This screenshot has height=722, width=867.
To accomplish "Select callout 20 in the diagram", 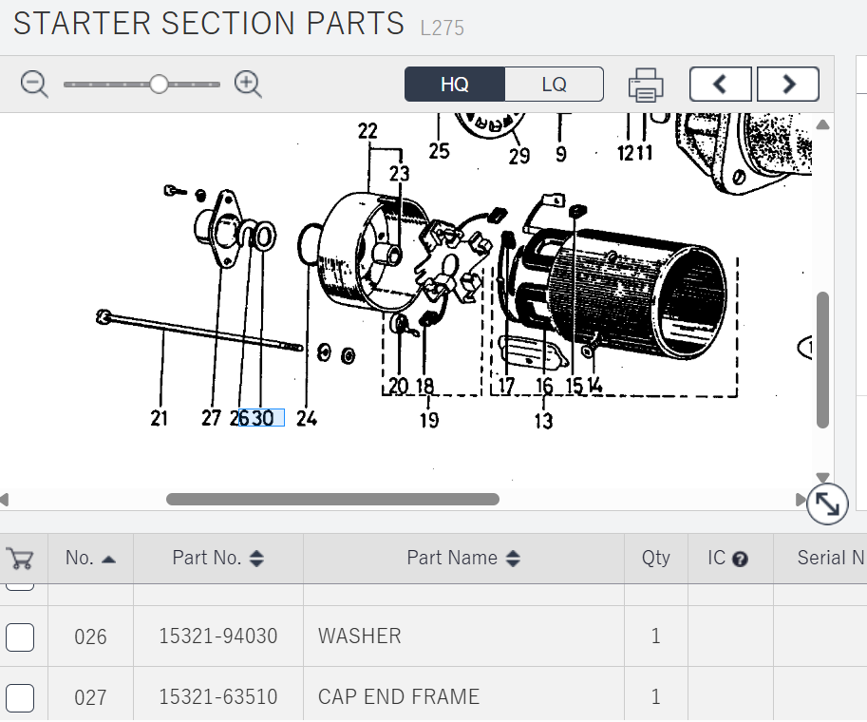I will click(398, 386).
